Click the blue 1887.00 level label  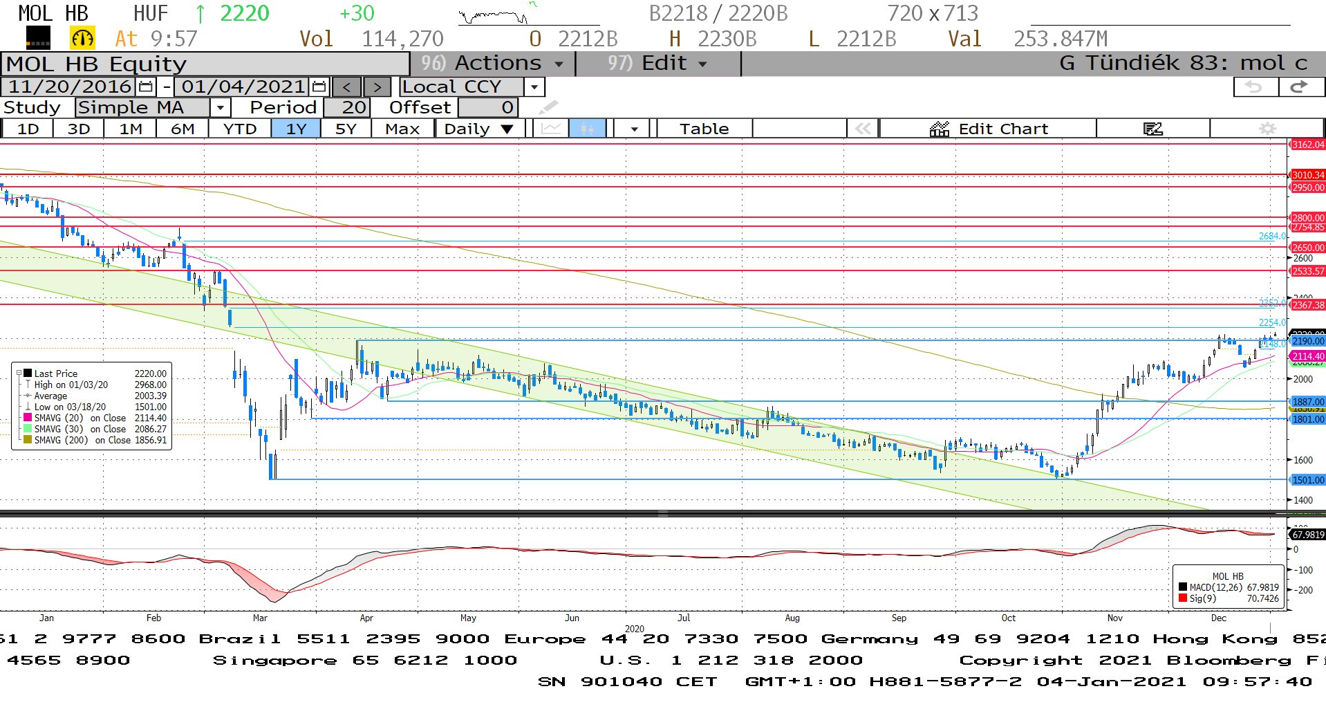[1308, 402]
